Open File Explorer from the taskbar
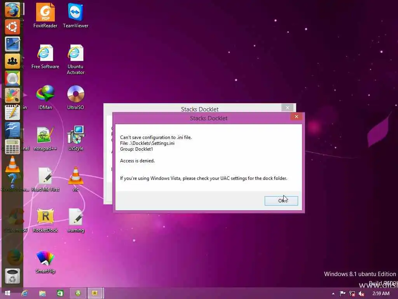The width and height of the screenshot is (398, 299). pyautogui.click(x=42, y=293)
